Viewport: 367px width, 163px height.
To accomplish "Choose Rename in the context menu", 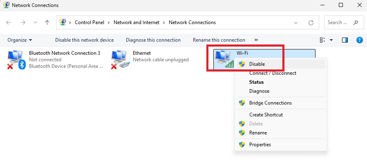I will point(280,133).
